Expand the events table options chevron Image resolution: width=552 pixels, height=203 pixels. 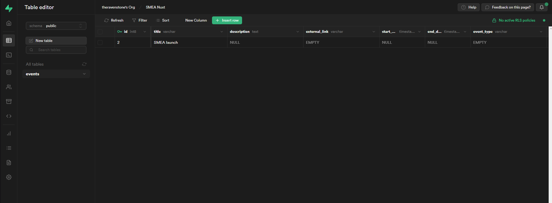[84, 74]
